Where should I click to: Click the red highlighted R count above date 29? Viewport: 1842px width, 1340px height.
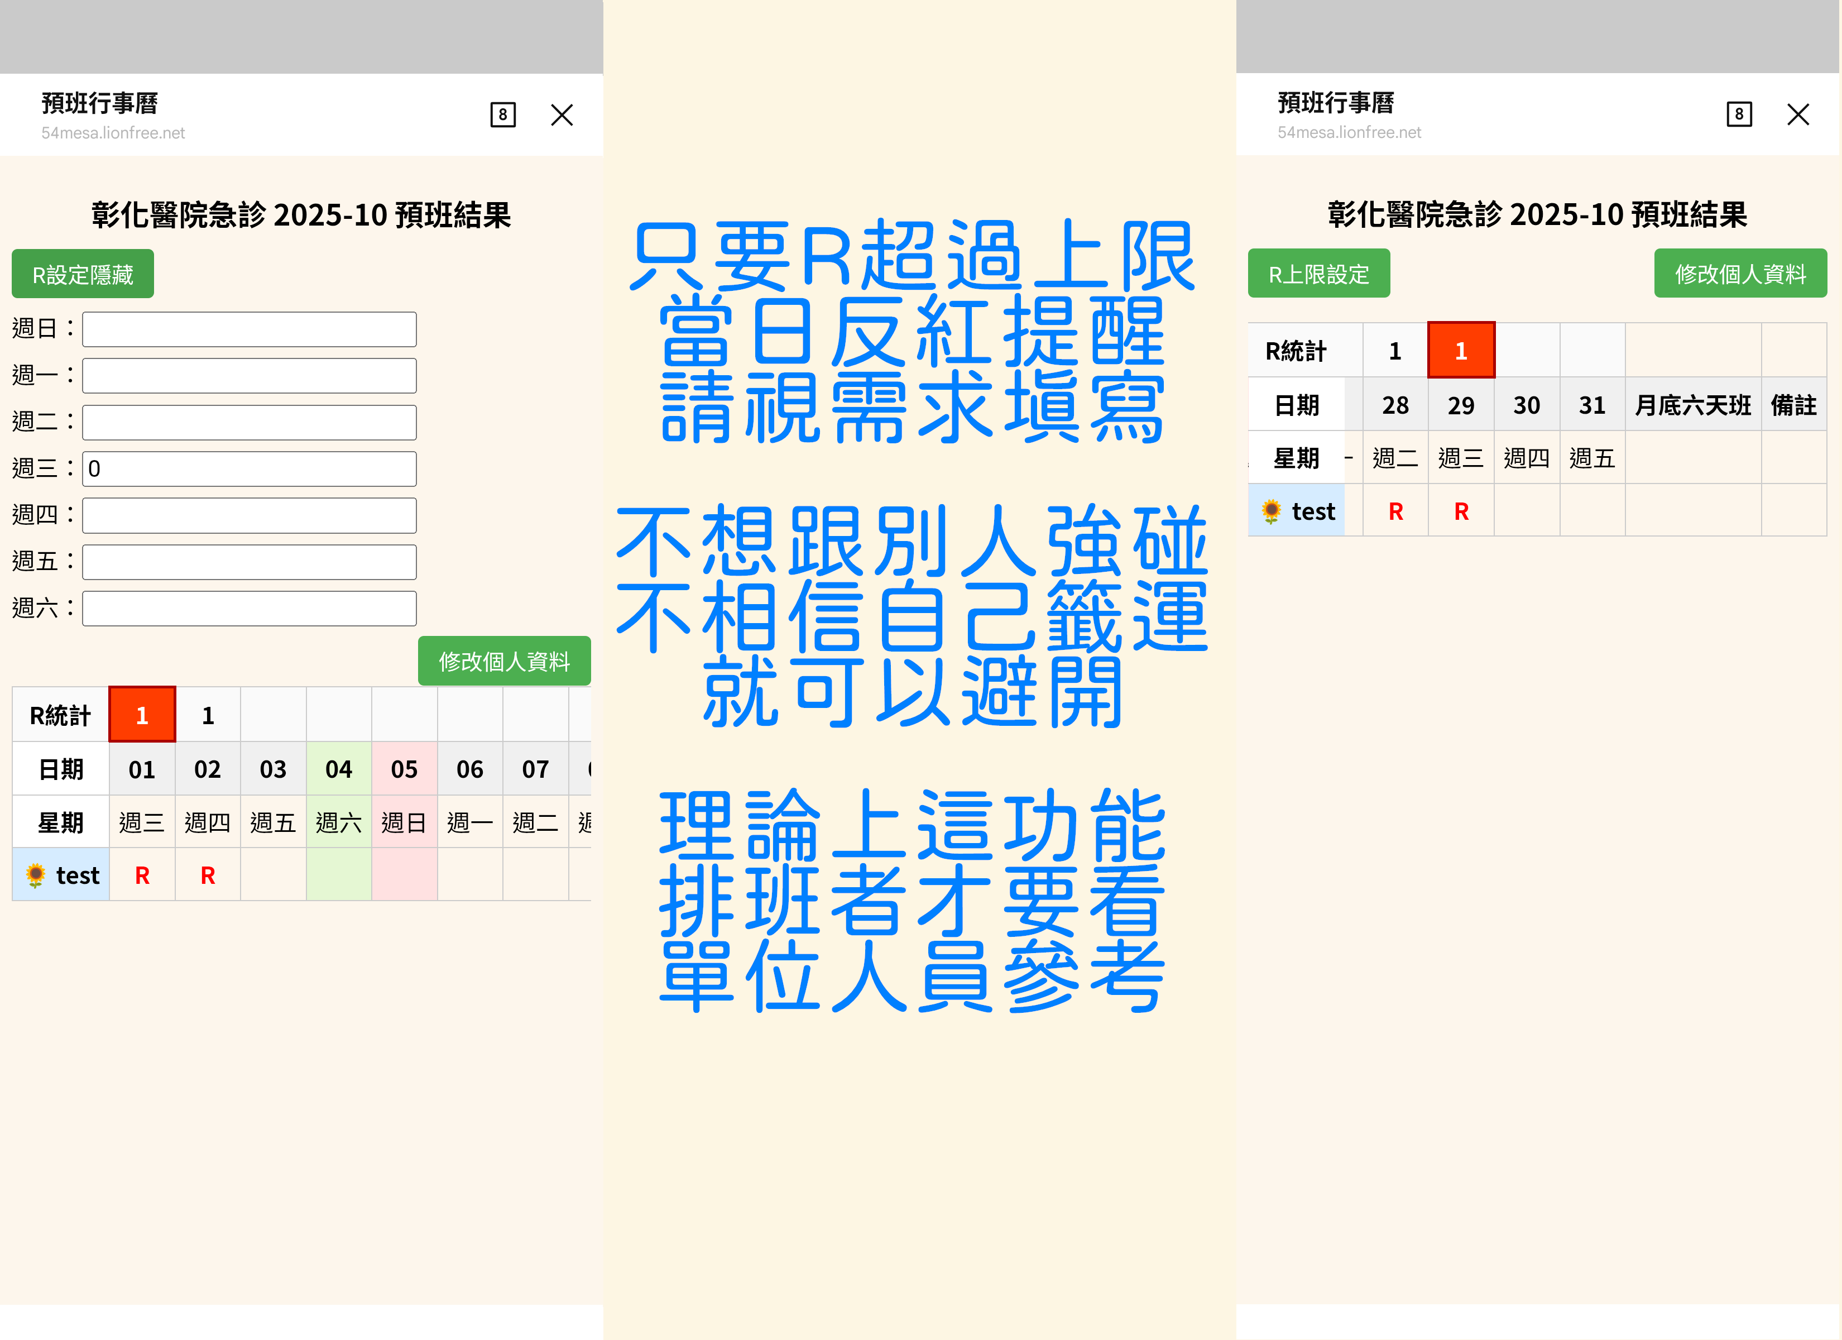[1460, 350]
